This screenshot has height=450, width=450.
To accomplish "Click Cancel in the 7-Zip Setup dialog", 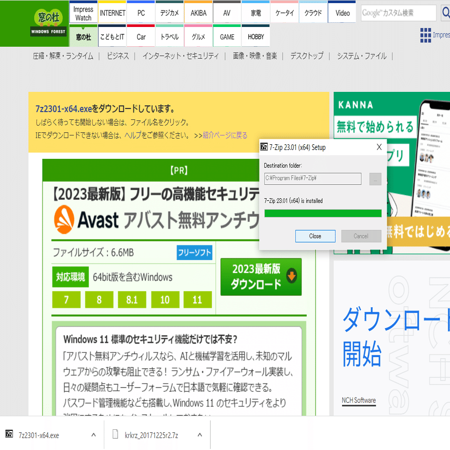I will tap(361, 236).
